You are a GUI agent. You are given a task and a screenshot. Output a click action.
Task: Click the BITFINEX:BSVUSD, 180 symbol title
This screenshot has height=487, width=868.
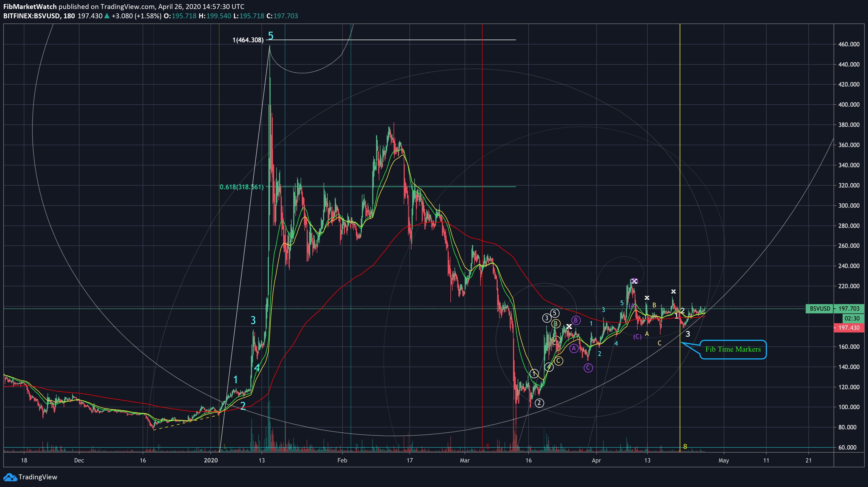click(39, 16)
